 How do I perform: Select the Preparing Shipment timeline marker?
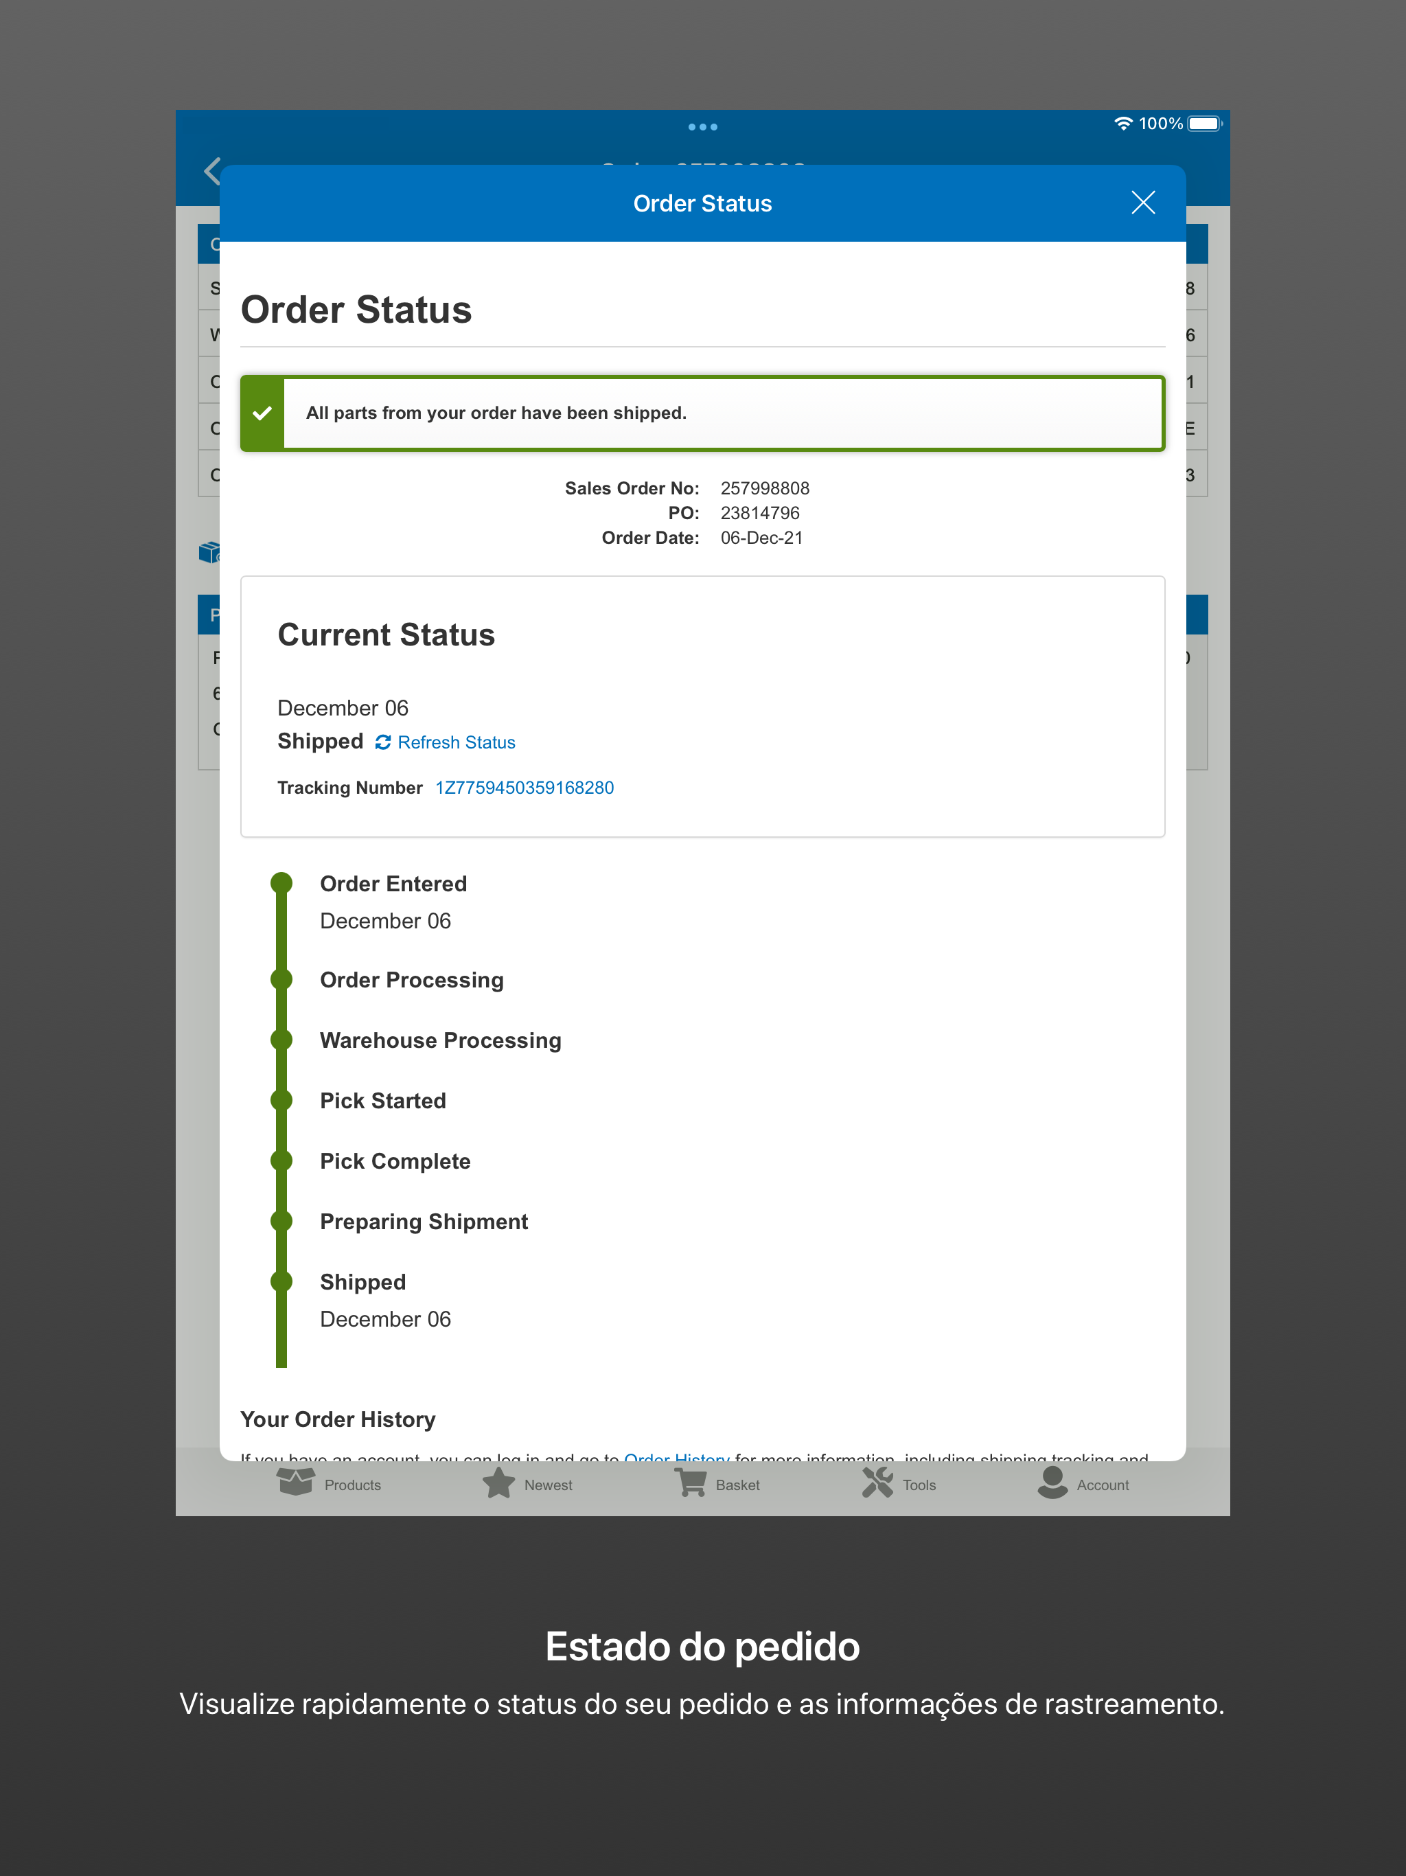281,1222
